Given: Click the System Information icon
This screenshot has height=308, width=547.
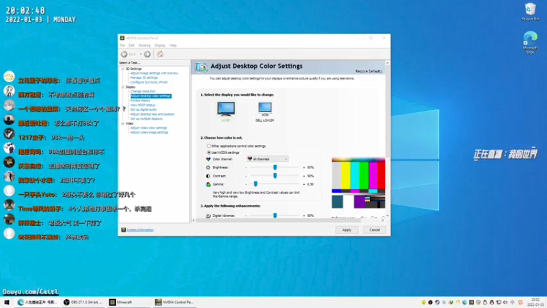Looking at the screenshot, I should [x=123, y=230].
